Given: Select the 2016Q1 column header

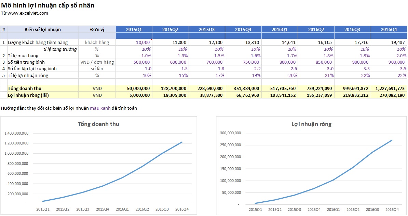Looking at the screenshot, I should pos(280,29).
